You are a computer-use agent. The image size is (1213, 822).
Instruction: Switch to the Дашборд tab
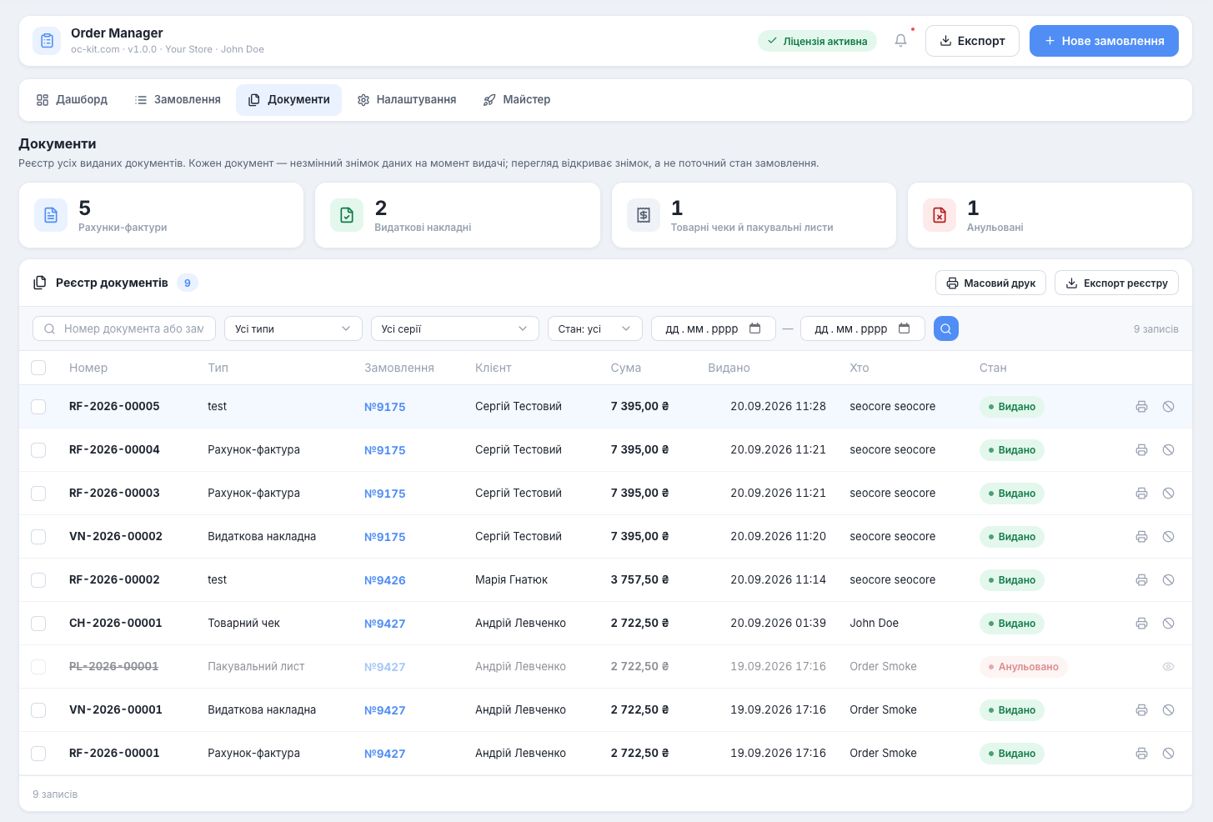click(72, 100)
